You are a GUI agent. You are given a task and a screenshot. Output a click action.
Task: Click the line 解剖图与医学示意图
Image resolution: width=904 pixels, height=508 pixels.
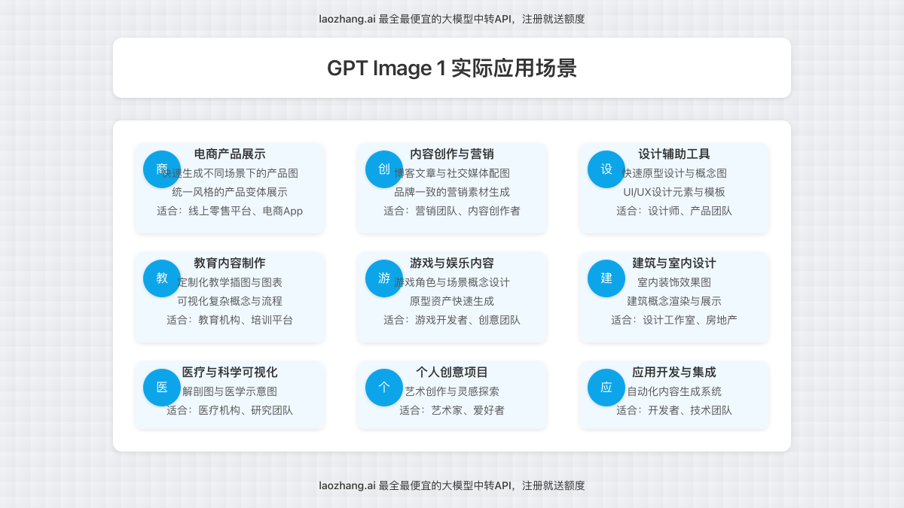pyautogui.click(x=230, y=391)
